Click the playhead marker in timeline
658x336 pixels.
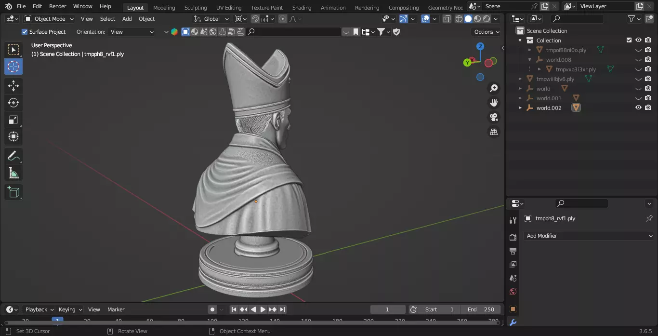(x=57, y=320)
